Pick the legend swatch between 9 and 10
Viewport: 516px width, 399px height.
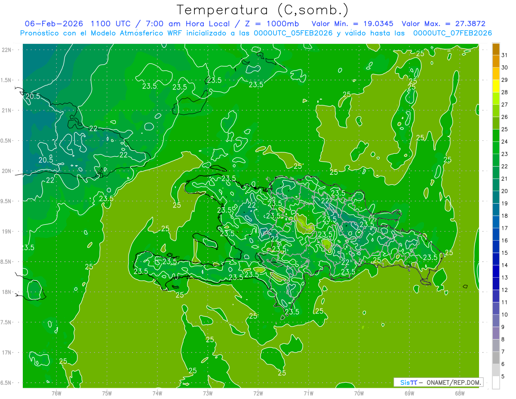tap(496, 321)
